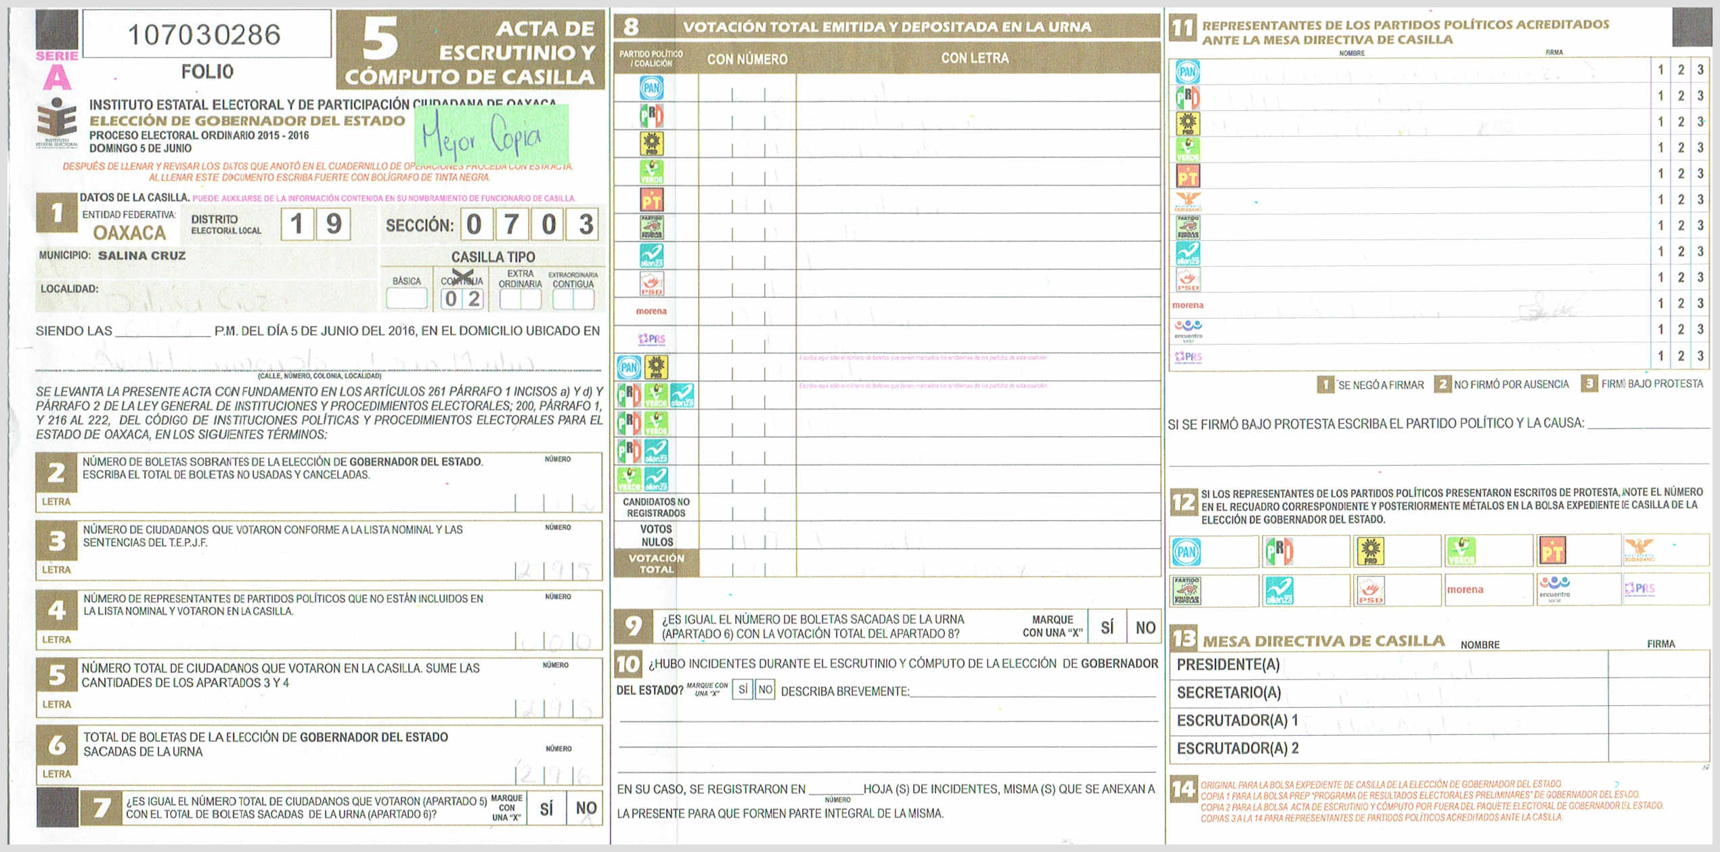Screen dimensions: 1720x852
Task: Mark SÍ box in section 7
Action: coord(546,808)
